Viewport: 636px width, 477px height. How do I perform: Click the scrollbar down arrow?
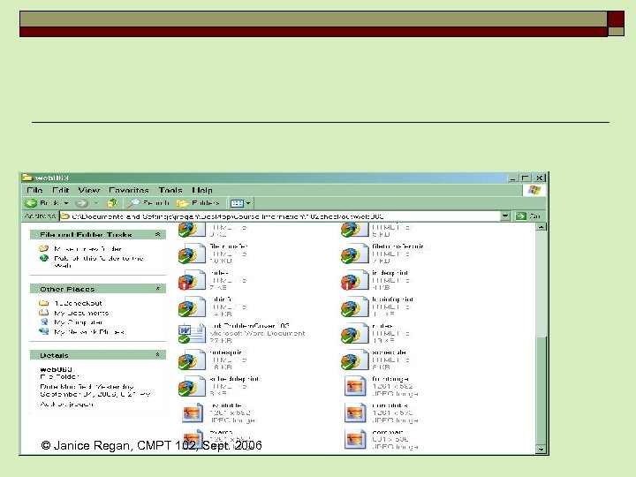(541, 449)
